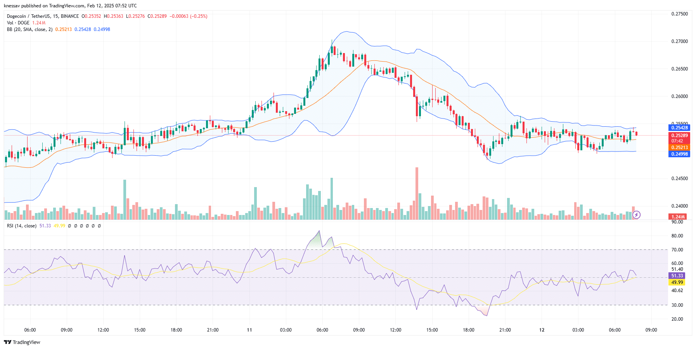The width and height of the screenshot is (696, 349).
Task: Click the 0.24500 price axis label
Action: pyautogui.click(x=679, y=179)
